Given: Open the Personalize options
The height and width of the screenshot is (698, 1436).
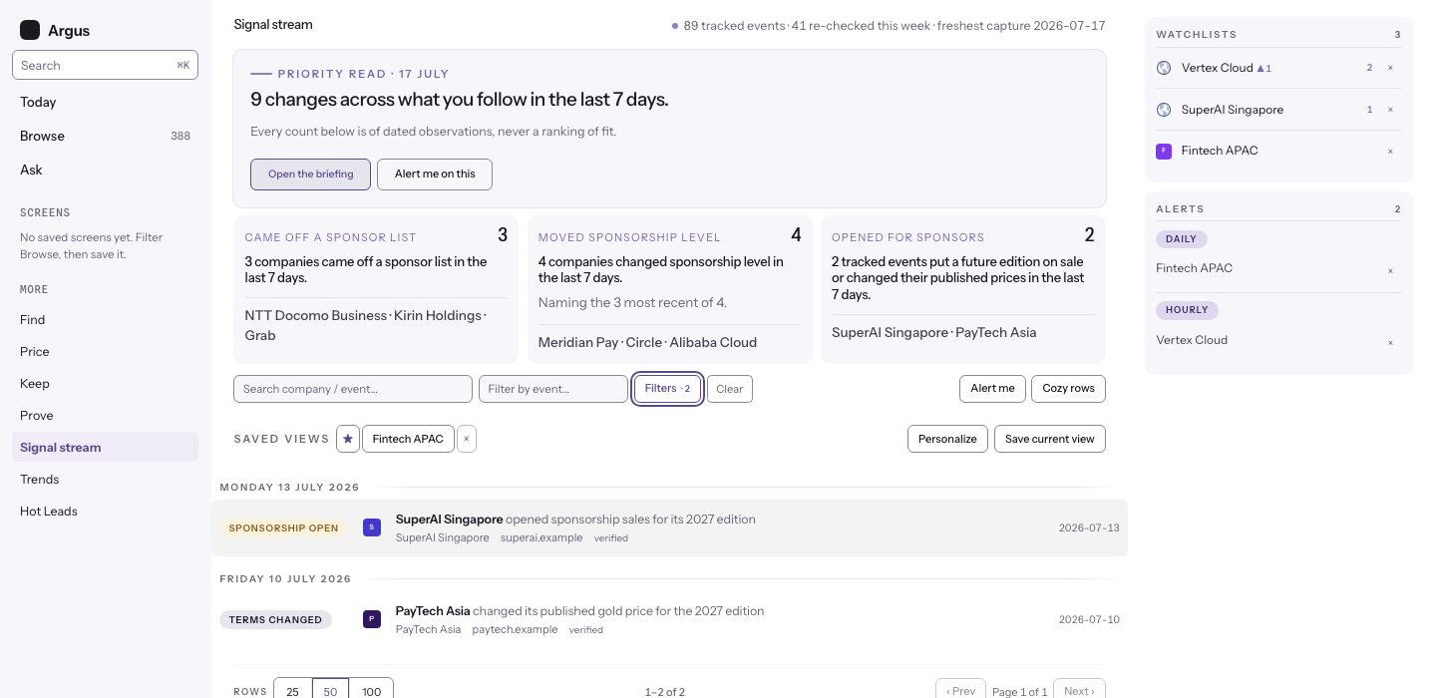Looking at the screenshot, I should 948,439.
